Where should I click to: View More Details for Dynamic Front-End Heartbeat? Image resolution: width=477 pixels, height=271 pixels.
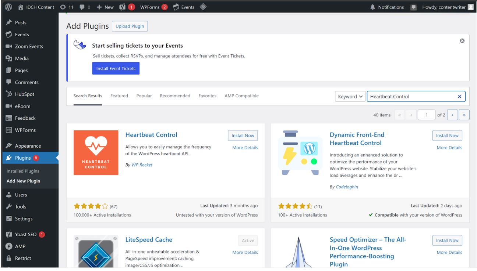(449, 148)
